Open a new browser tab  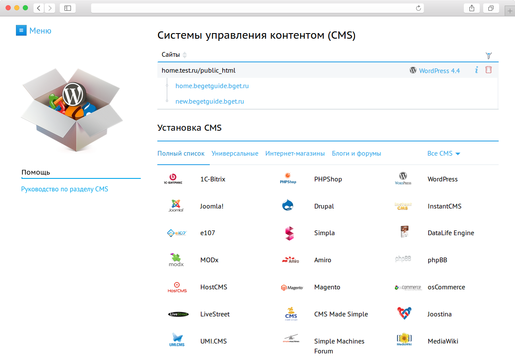(510, 10)
